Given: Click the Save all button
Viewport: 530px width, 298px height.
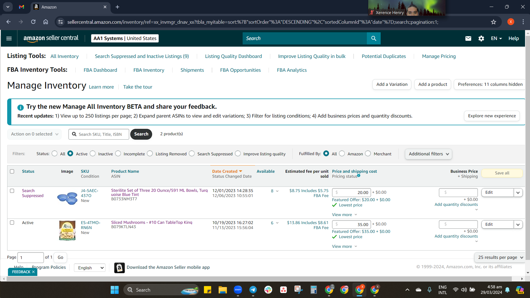Looking at the screenshot, I should tap(502, 173).
